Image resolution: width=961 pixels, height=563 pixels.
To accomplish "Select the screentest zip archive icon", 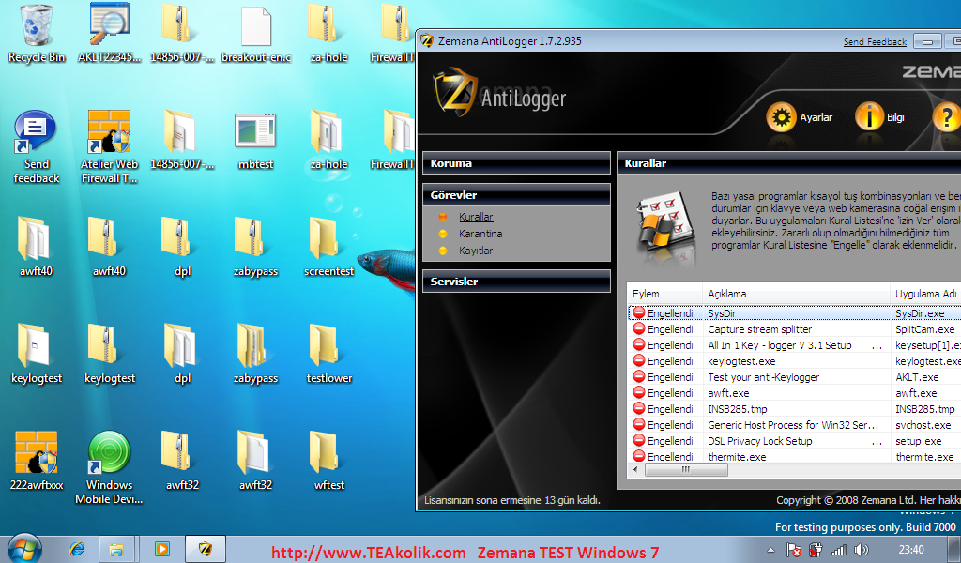I will point(329,247).
